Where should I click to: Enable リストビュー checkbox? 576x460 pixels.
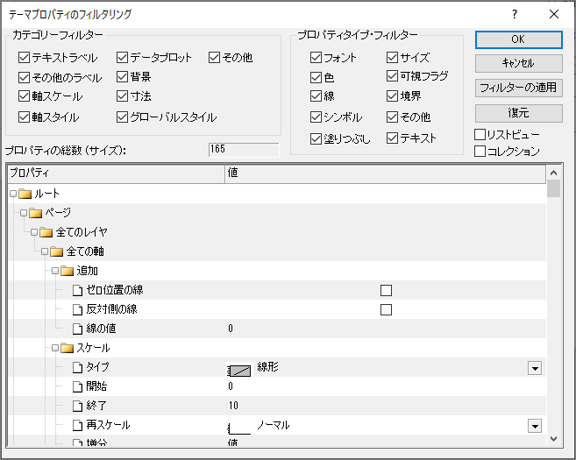[x=480, y=134]
